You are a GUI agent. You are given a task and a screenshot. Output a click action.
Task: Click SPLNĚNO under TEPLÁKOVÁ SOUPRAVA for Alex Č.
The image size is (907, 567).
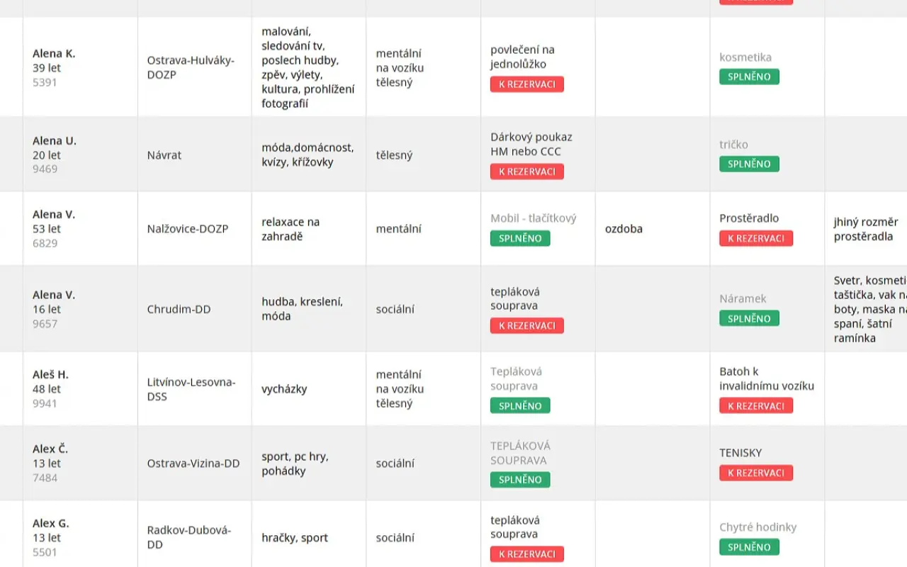tap(520, 479)
